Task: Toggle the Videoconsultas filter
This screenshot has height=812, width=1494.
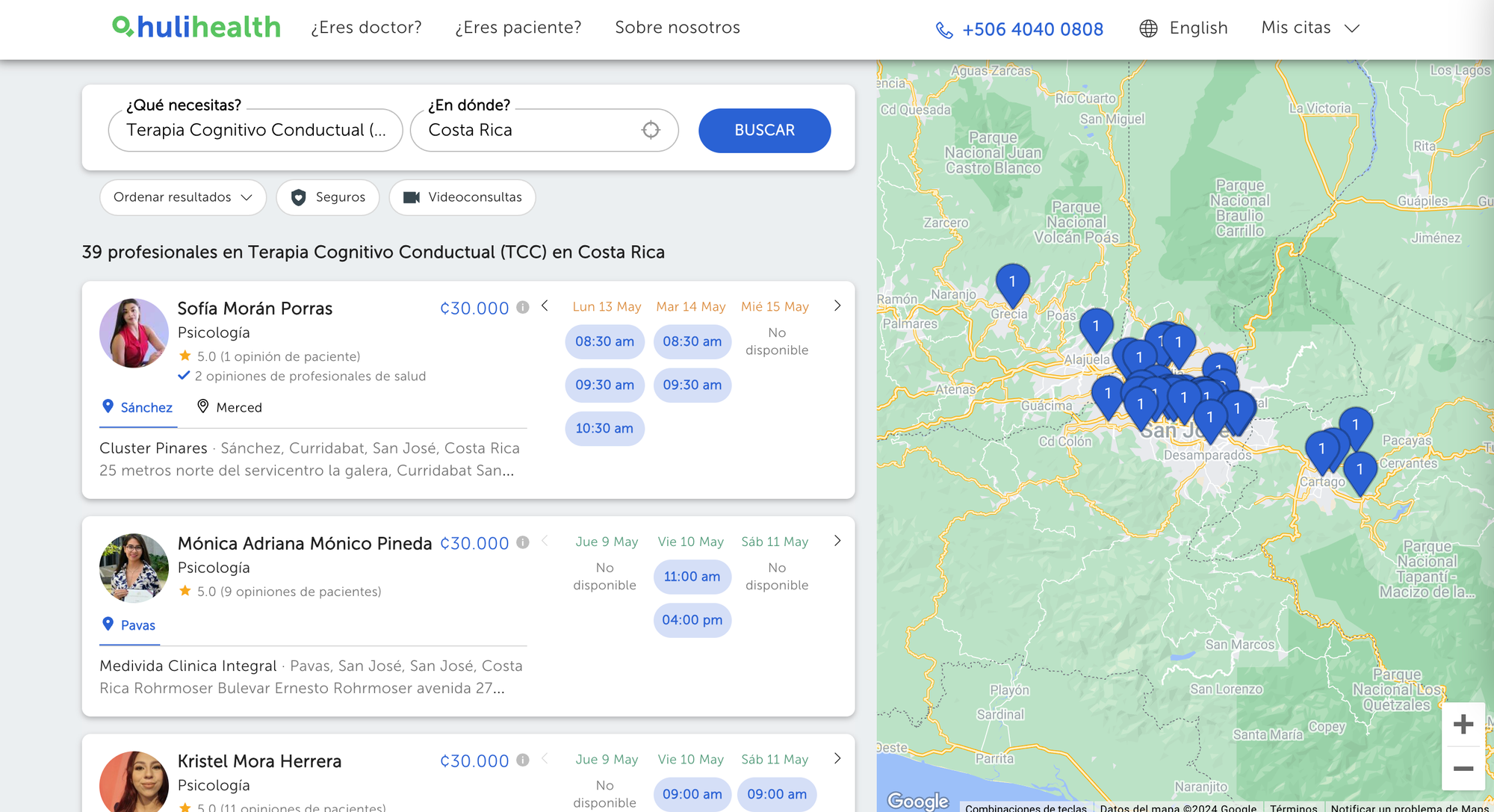Action: coord(462,197)
